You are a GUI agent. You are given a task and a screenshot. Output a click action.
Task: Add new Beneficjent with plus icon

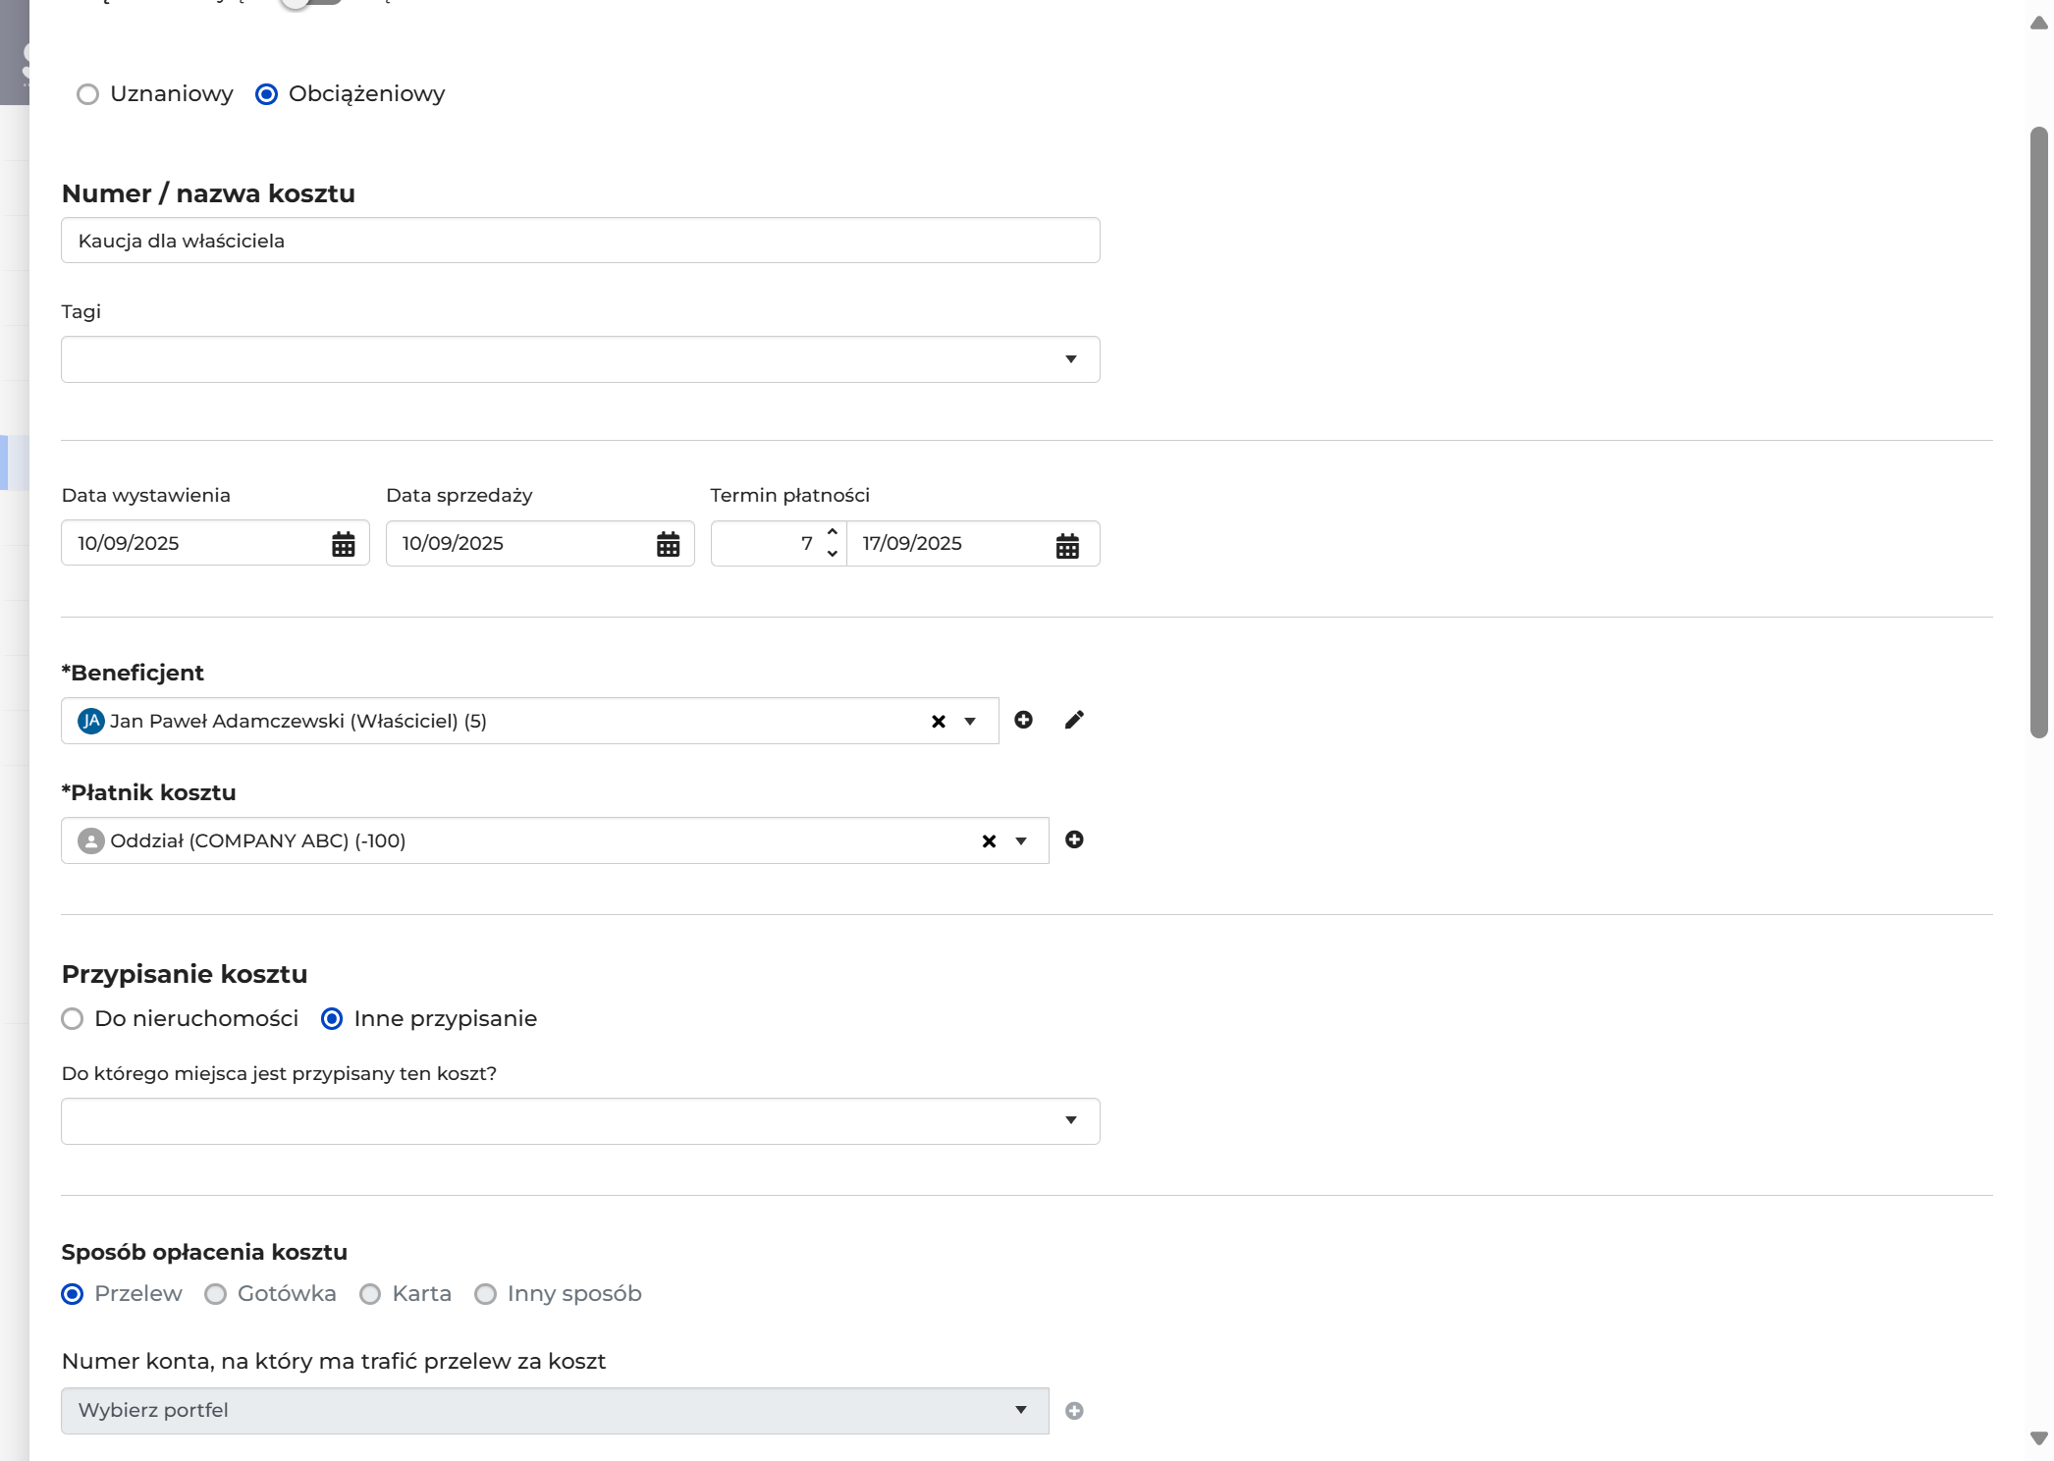pos(1023,721)
